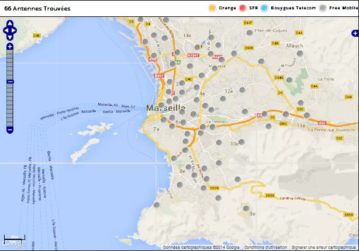The image size is (359, 251).
Task: Click antenna marker left of 10e label
Action: coord(219,142)
